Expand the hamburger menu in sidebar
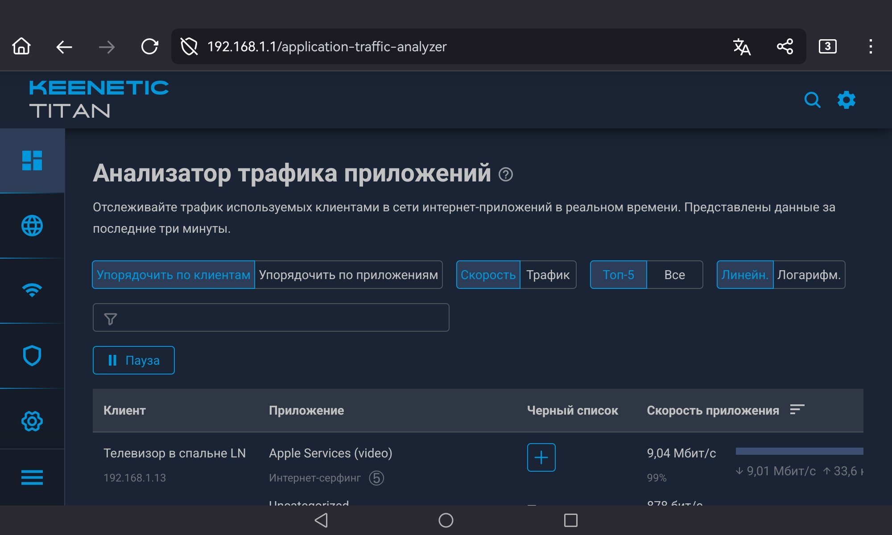 point(32,477)
